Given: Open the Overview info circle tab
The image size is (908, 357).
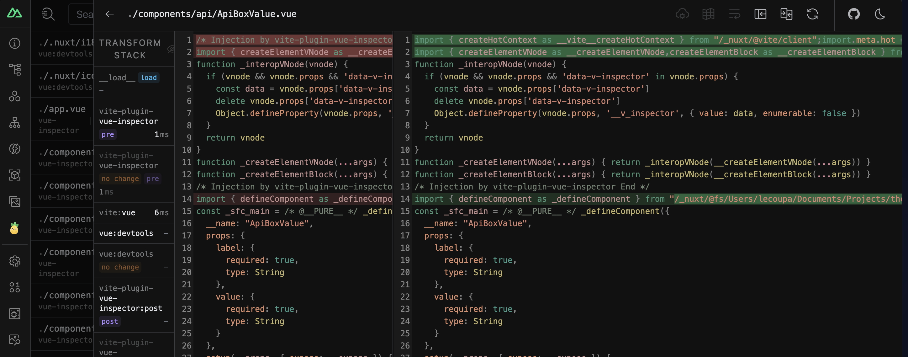Looking at the screenshot, I should click(x=14, y=43).
